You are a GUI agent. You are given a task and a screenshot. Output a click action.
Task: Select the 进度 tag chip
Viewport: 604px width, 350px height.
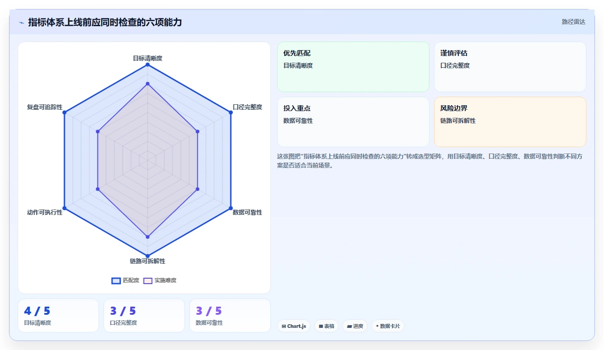coord(355,326)
